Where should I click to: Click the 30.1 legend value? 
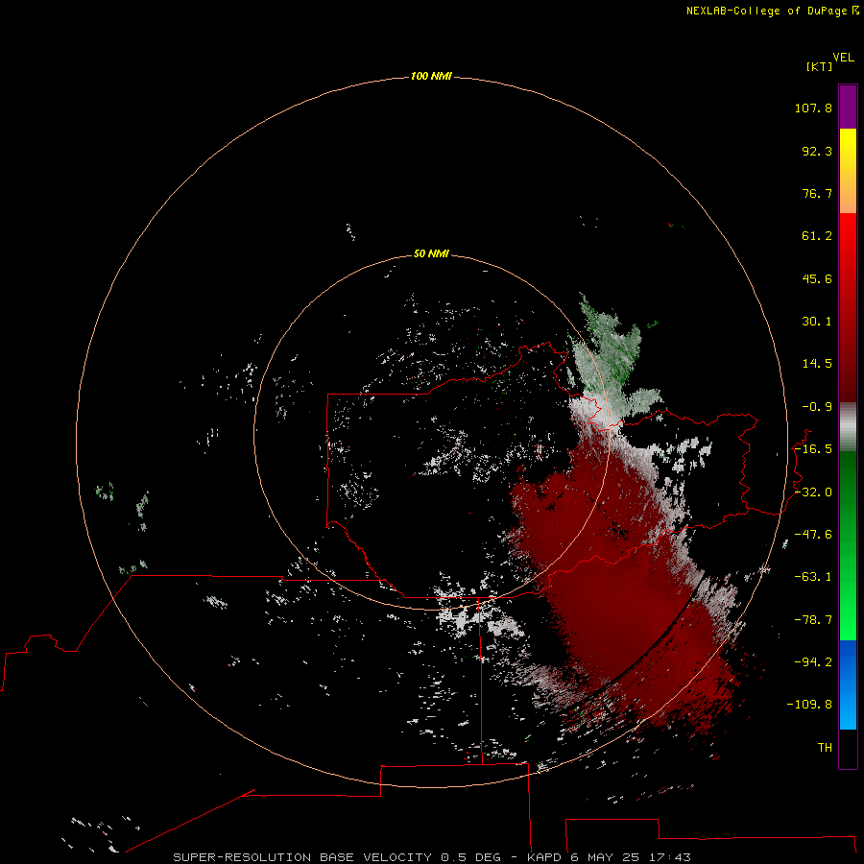[x=817, y=322]
